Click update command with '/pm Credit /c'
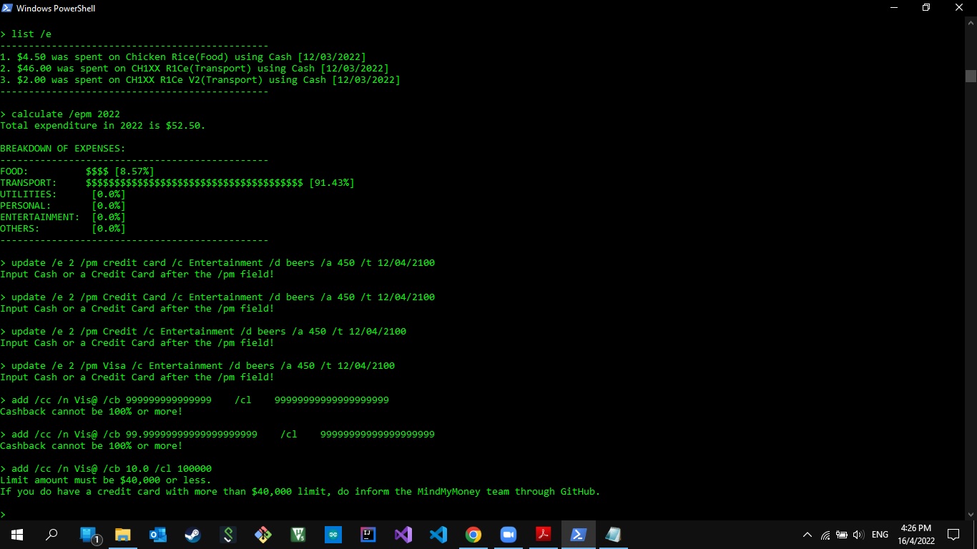Screen dimensions: 977x549 click(203, 331)
